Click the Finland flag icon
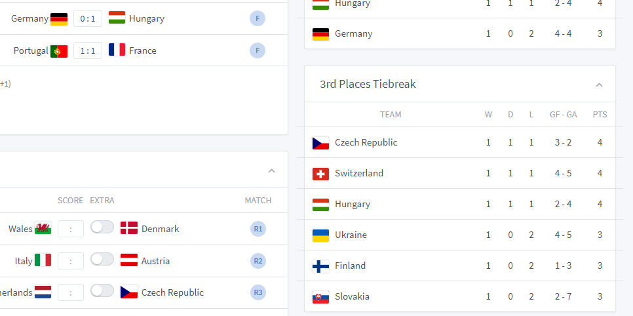 point(320,266)
